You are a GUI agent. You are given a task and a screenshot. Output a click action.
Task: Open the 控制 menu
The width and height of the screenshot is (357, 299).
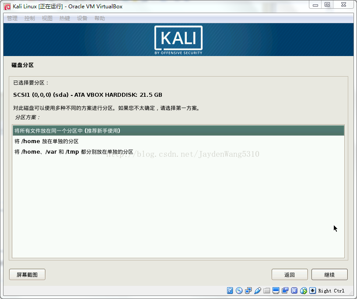(30, 18)
